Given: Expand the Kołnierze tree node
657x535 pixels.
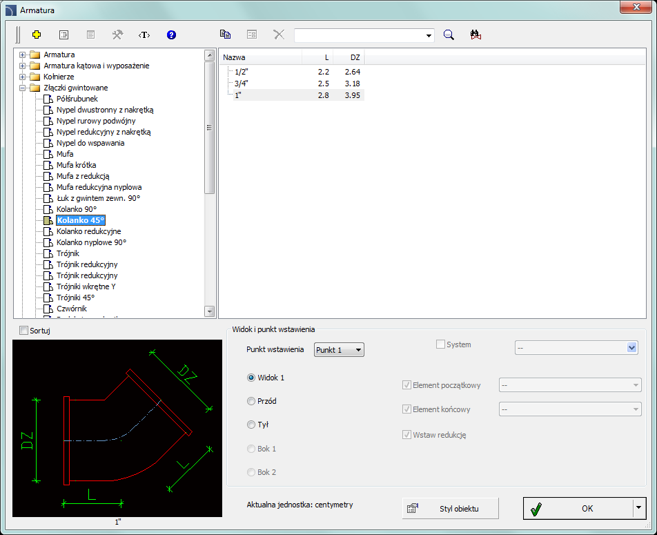Looking at the screenshot, I should (23, 77).
